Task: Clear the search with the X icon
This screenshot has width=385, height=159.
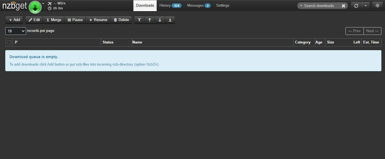Action: pos(343,6)
